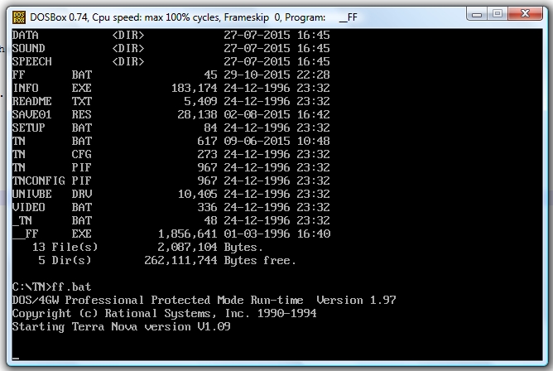Click the 183,174 file size value
The image size is (553, 371).
tap(194, 88)
